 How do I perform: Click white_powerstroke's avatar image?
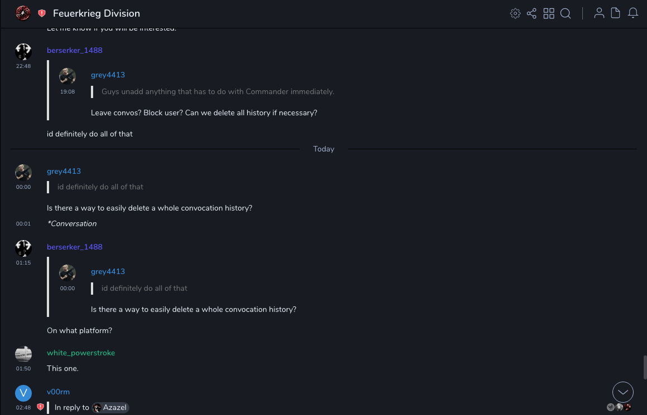[x=23, y=354]
